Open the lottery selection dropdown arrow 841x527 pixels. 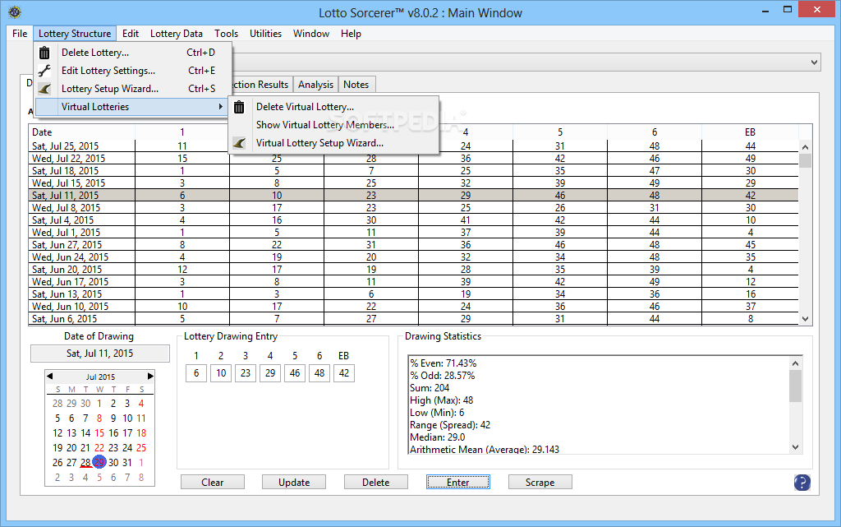814,62
